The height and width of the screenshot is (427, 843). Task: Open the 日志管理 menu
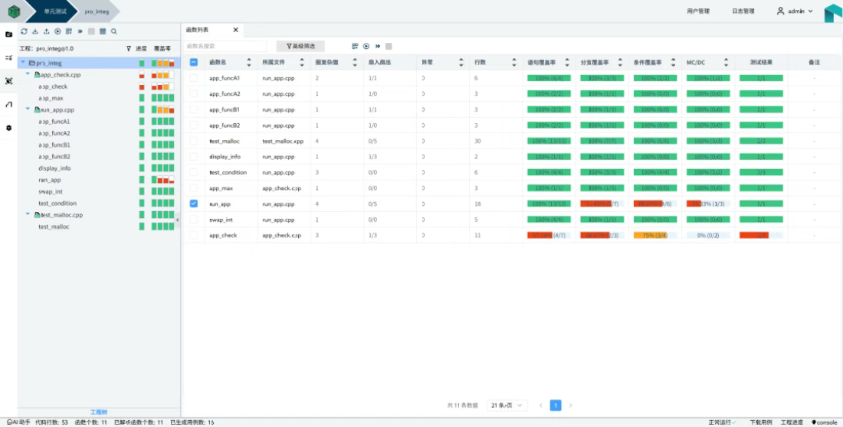743,11
